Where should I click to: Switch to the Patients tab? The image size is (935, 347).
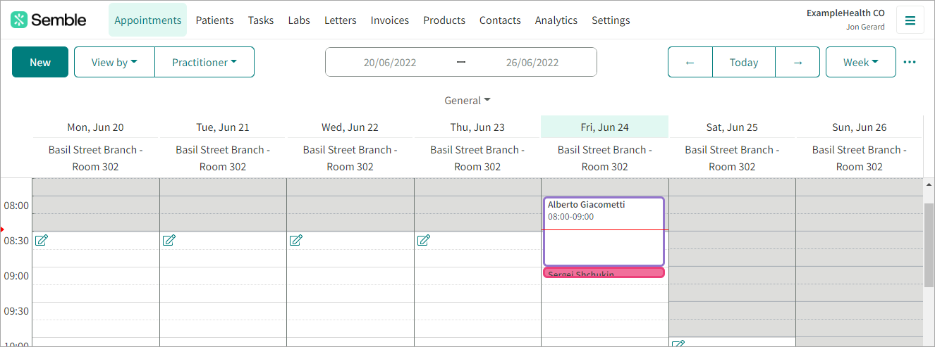coord(214,20)
